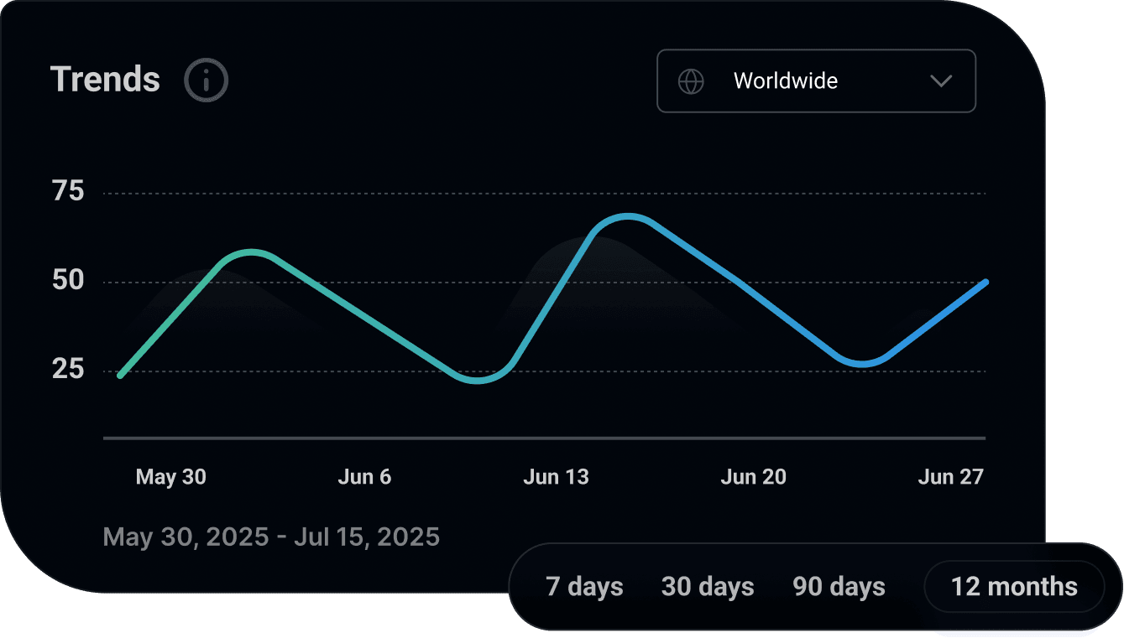Click the May 30 axis label
The image size is (1124, 638).
click(x=171, y=476)
